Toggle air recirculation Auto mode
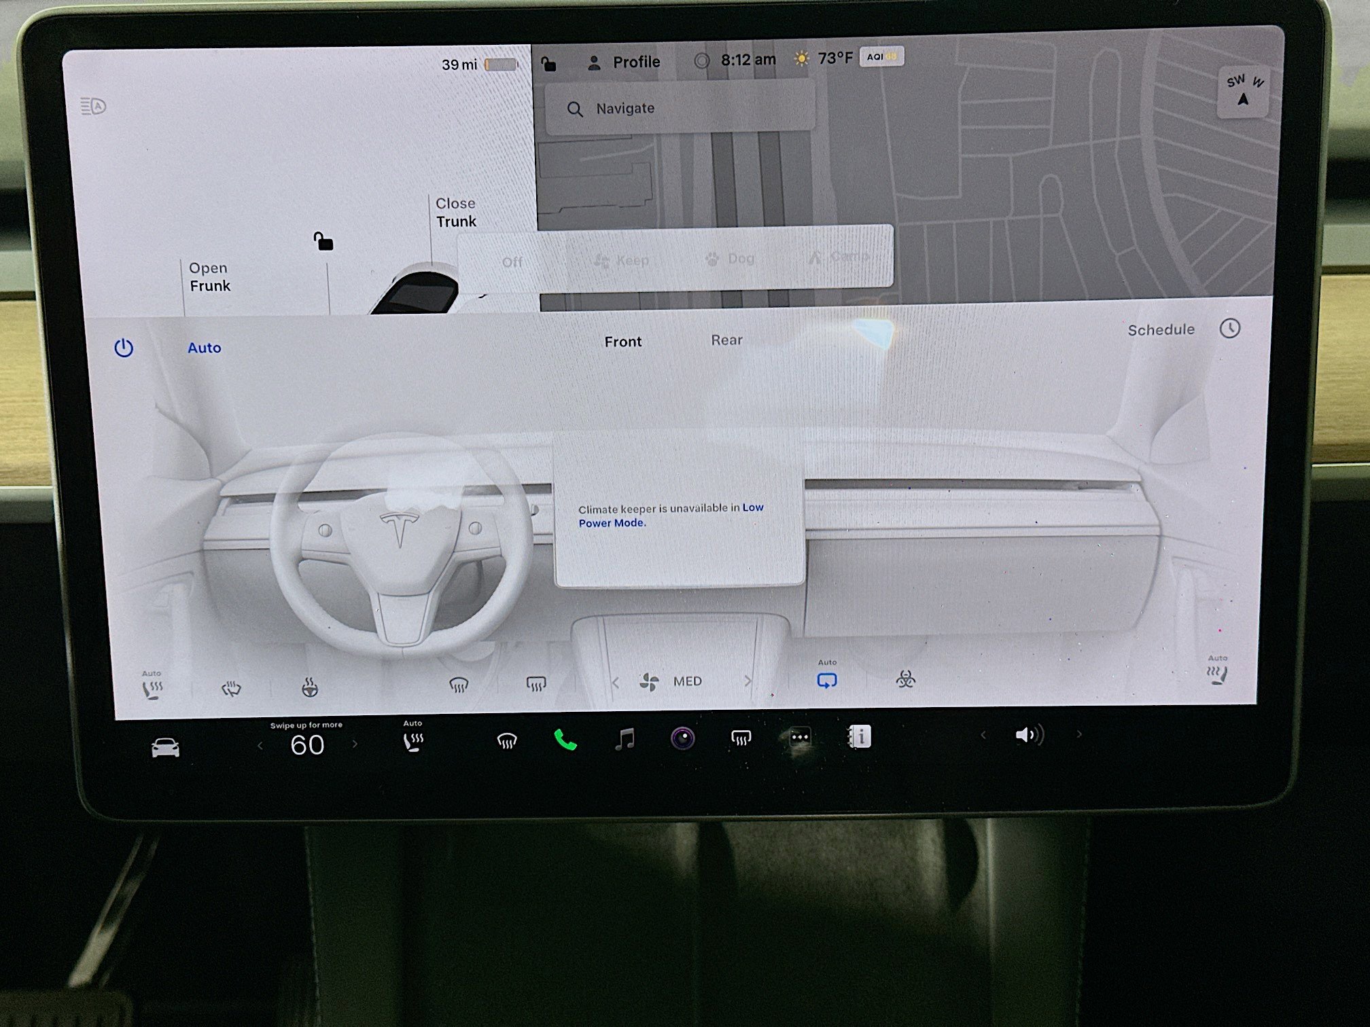 click(x=827, y=681)
